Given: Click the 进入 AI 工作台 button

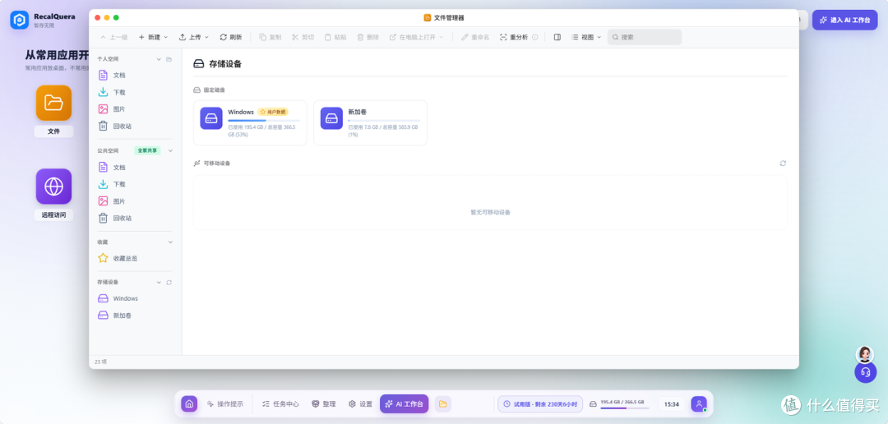Looking at the screenshot, I should pos(845,20).
